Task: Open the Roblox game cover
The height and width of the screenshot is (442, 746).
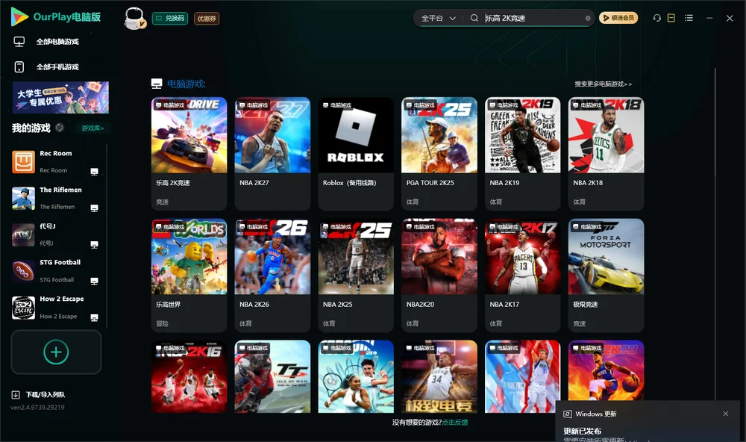Action: click(x=356, y=135)
